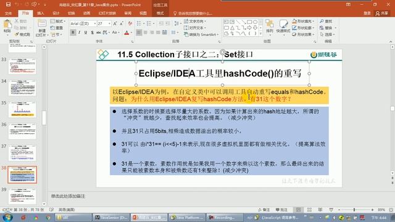Toggle align left paragraph button
The height and width of the screenshot is (222, 395).
(x=139, y=32)
